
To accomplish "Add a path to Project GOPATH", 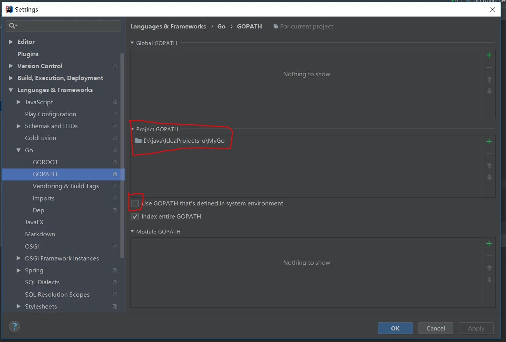I will coord(489,142).
